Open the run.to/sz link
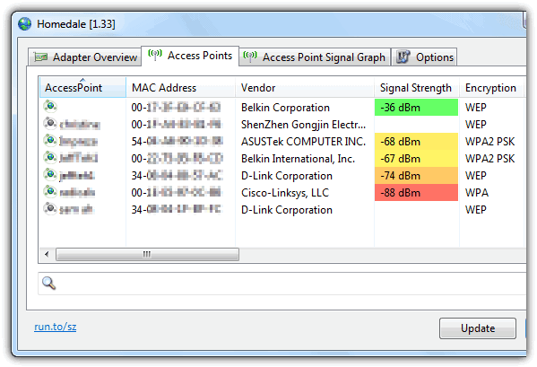 pos(56,327)
